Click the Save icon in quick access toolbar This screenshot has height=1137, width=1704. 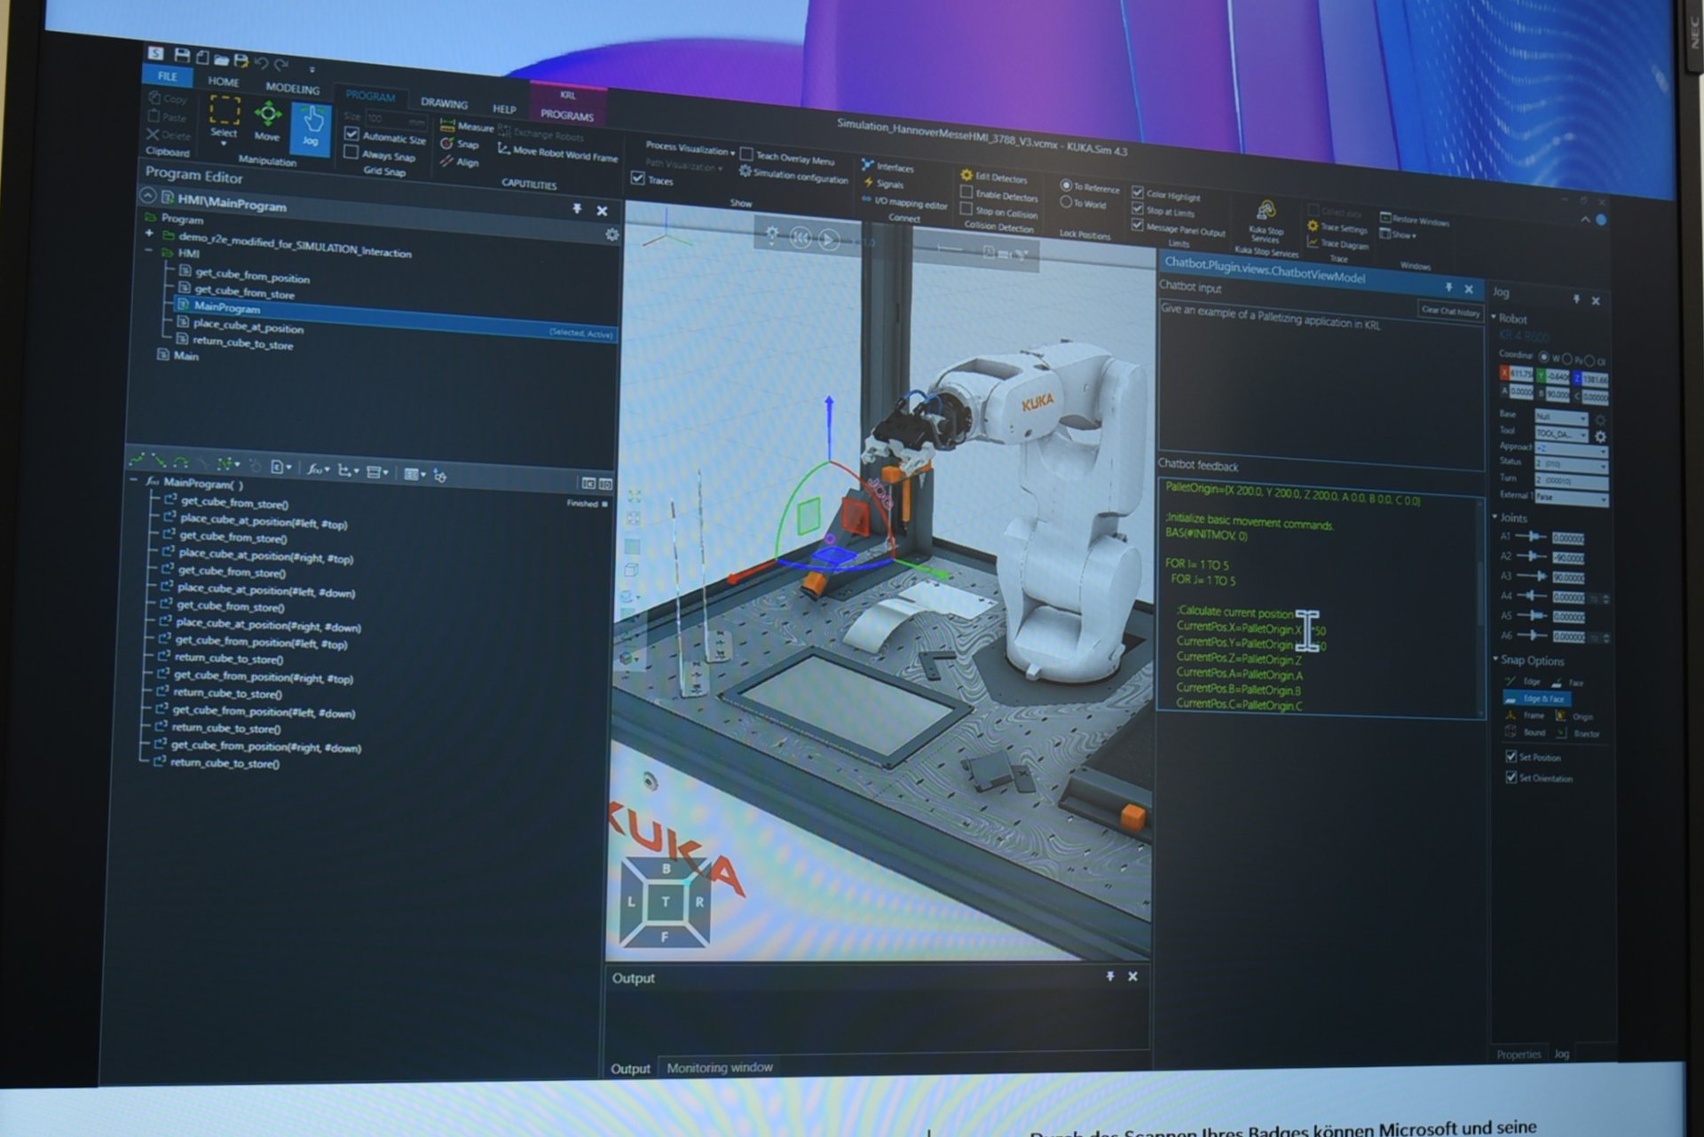(x=182, y=56)
